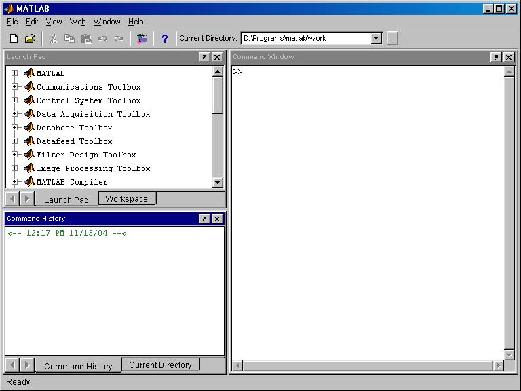Click the right tab-scroll arrow under the Launch Pad
Viewport: 521px width, 391px height.
[26, 199]
